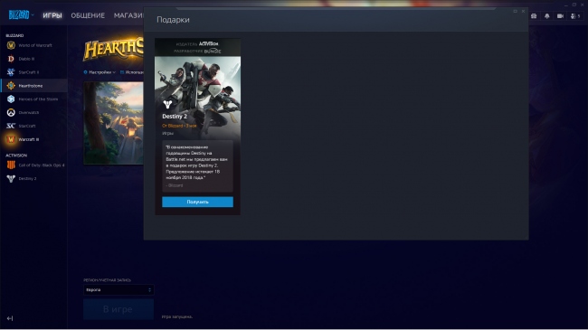Open the Hearthstone news artwork thumbnail
The image size is (588, 330).
click(113, 123)
